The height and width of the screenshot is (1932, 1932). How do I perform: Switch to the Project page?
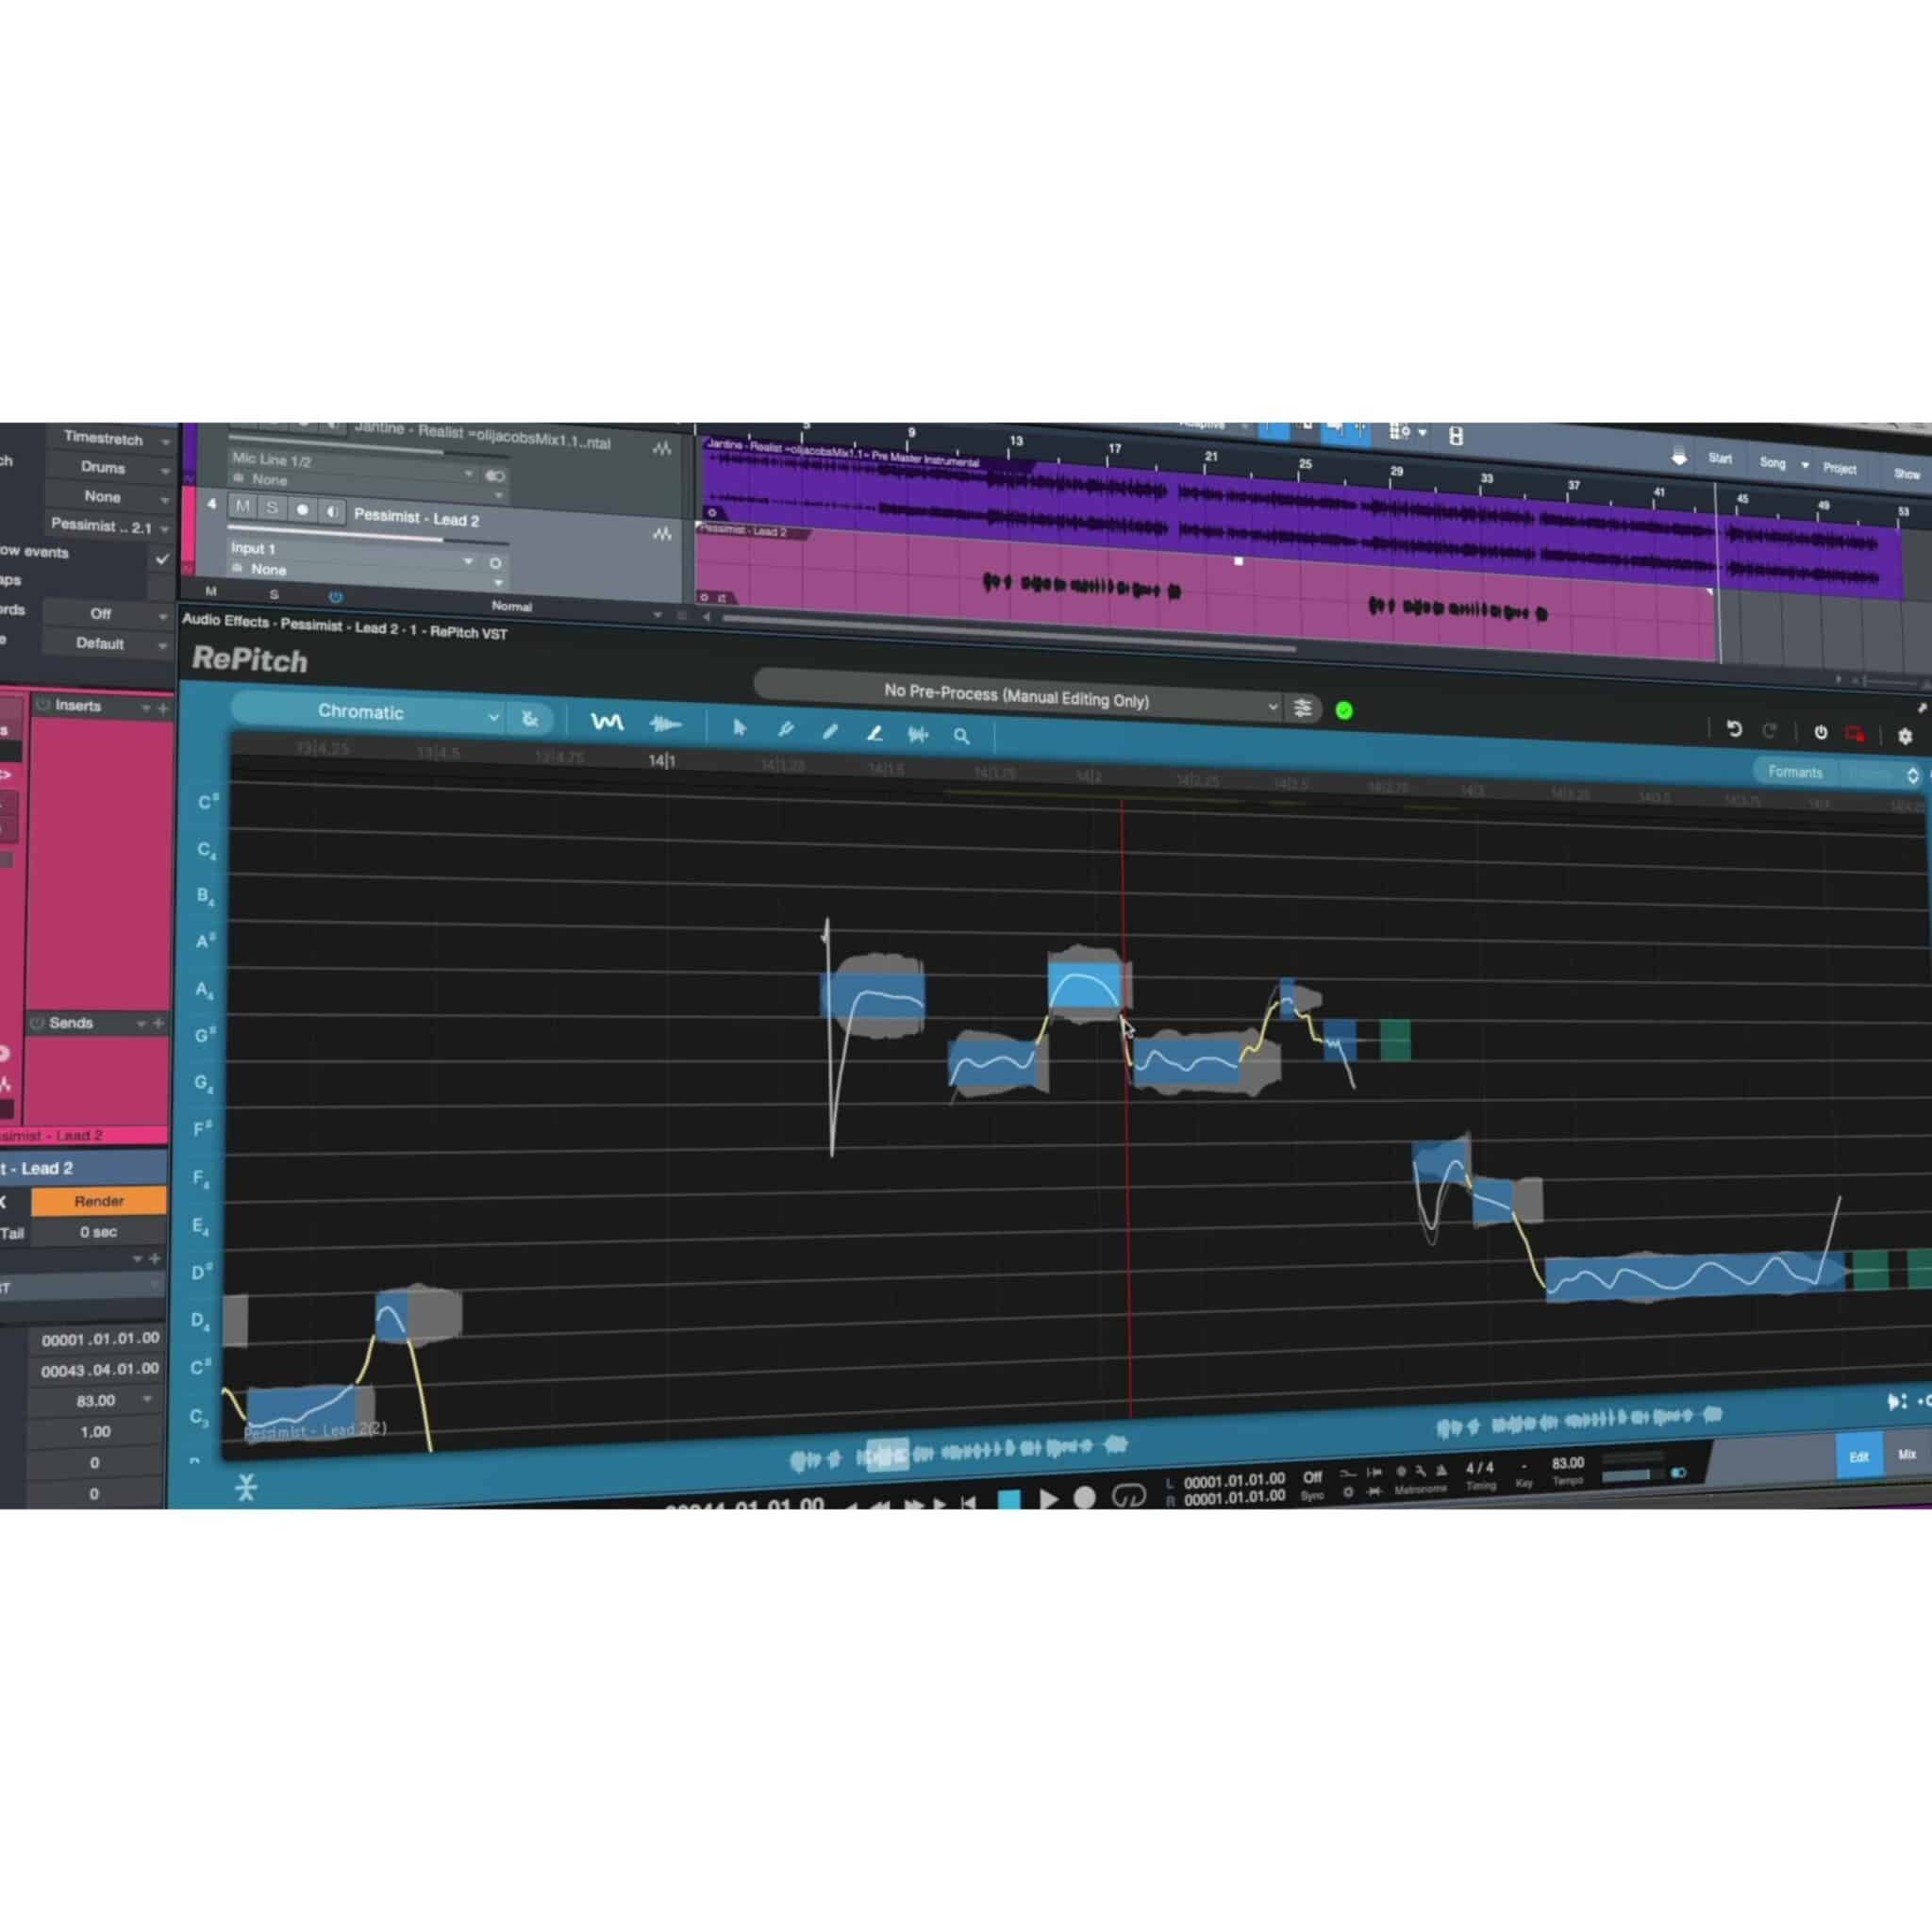tap(1839, 468)
